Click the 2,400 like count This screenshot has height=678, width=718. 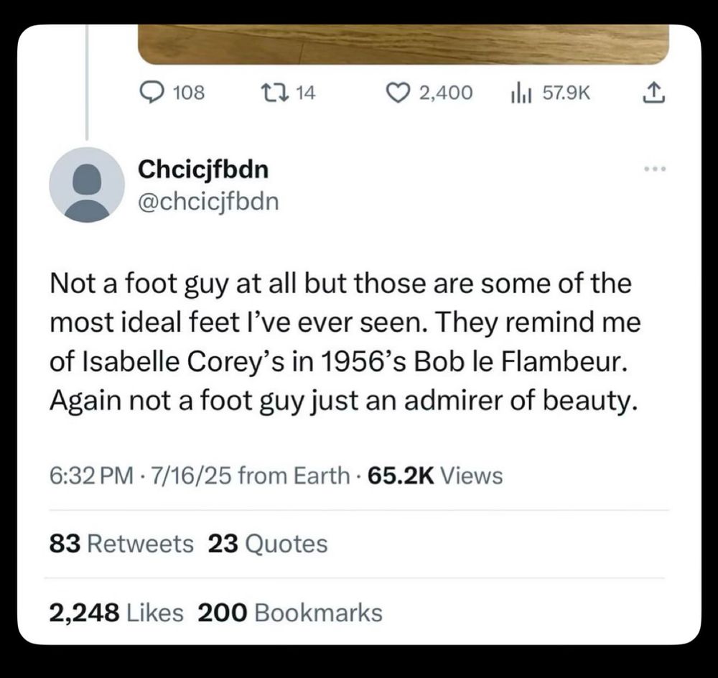[446, 92]
